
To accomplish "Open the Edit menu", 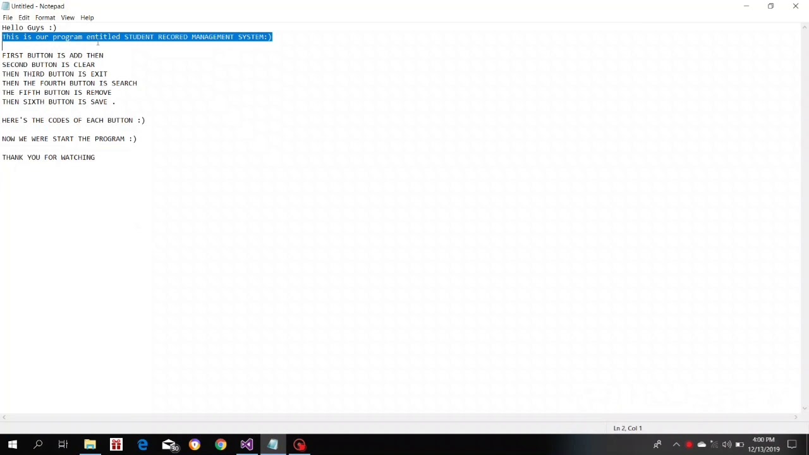I will (x=24, y=18).
